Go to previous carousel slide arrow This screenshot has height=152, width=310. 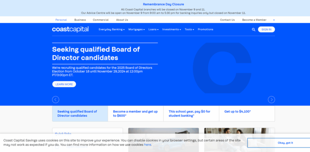tap(56, 99)
